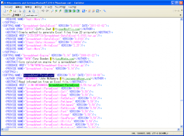Follow the jmcnamara@cpan.org email link

coord(78,79)
